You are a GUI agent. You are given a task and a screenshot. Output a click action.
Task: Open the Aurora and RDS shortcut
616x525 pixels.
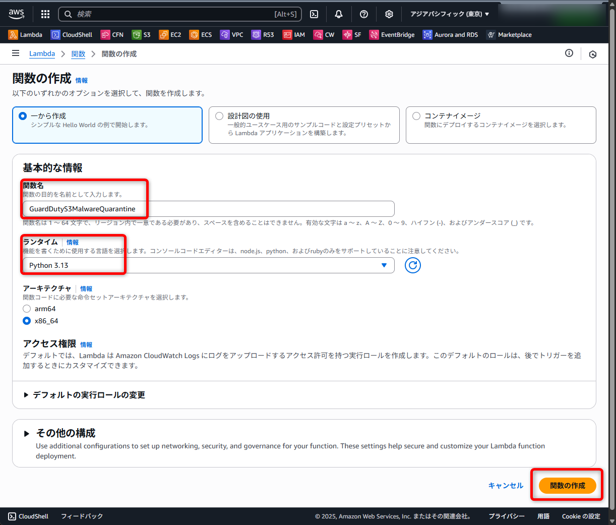(x=450, y=35)
